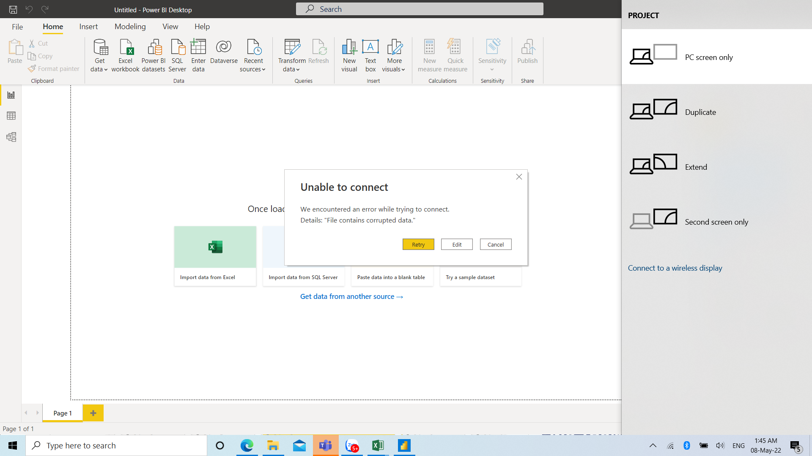The image size is (812, 456).
Task: Click Get data from another source link
Action: (351, 296)
